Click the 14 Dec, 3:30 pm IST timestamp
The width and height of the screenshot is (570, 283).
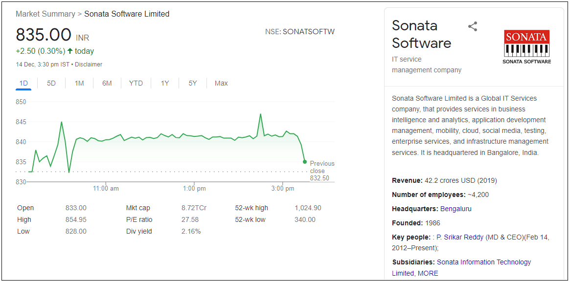click(x=43, y=65)
